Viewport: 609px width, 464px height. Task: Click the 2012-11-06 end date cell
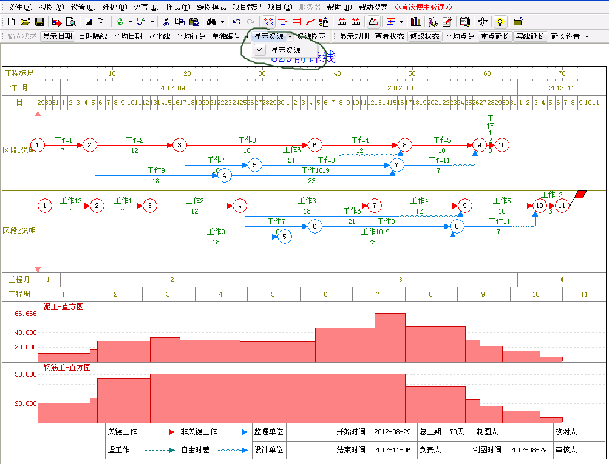pos(392,450)
